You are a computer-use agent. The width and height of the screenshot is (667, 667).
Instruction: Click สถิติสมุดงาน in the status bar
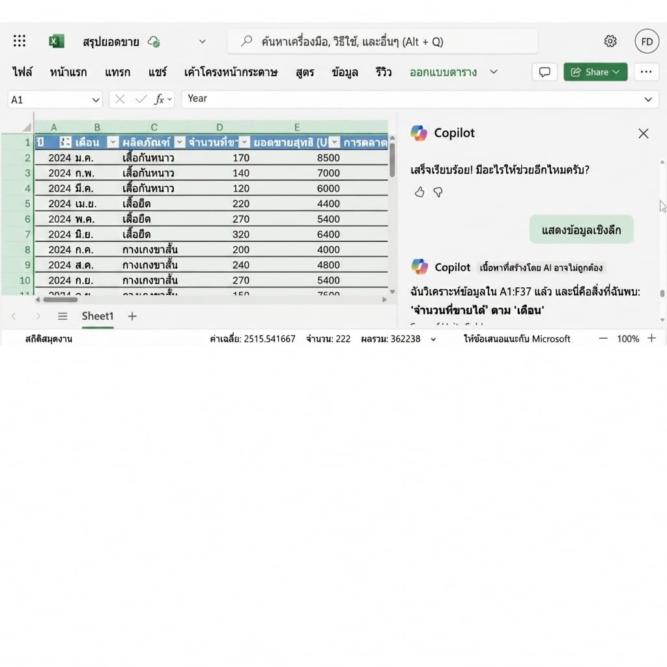(48, 339)
